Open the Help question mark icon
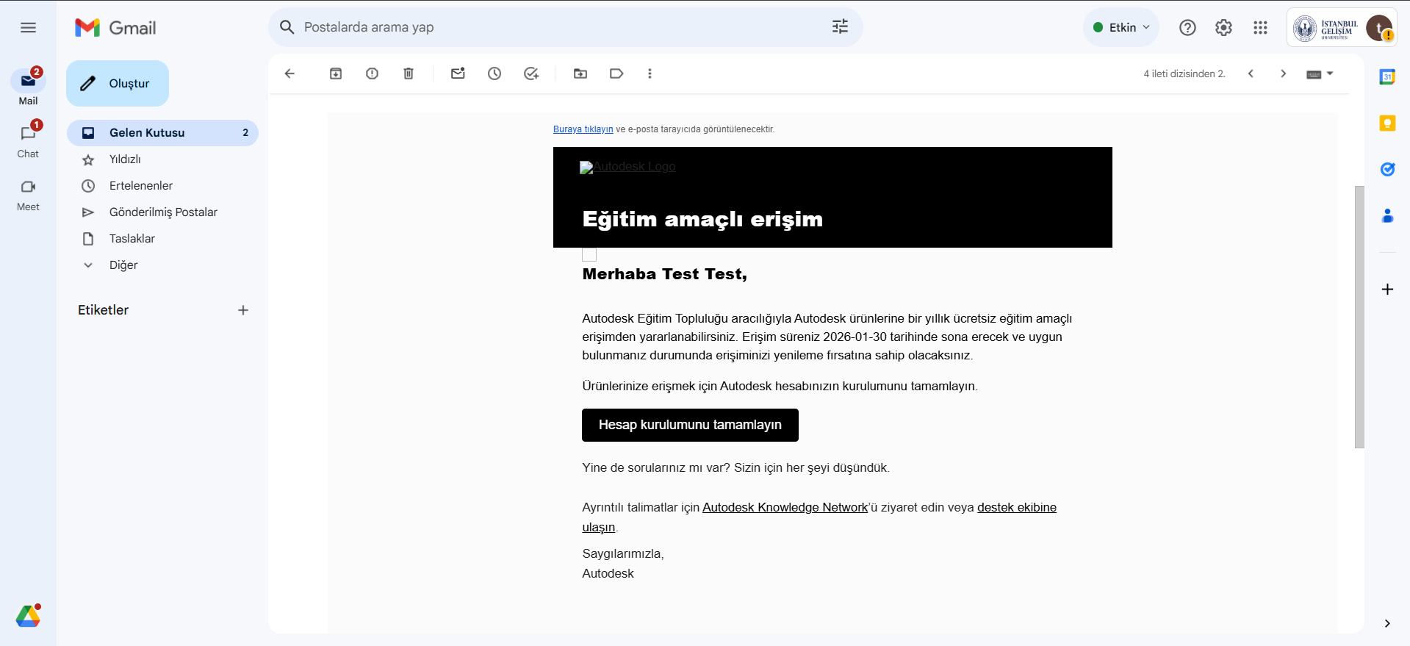 [x=1187, y=28]
